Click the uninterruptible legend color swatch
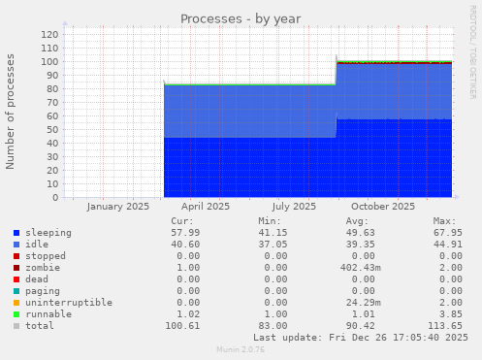The width and height of the screenshot is (482, 360). point(16,303)
